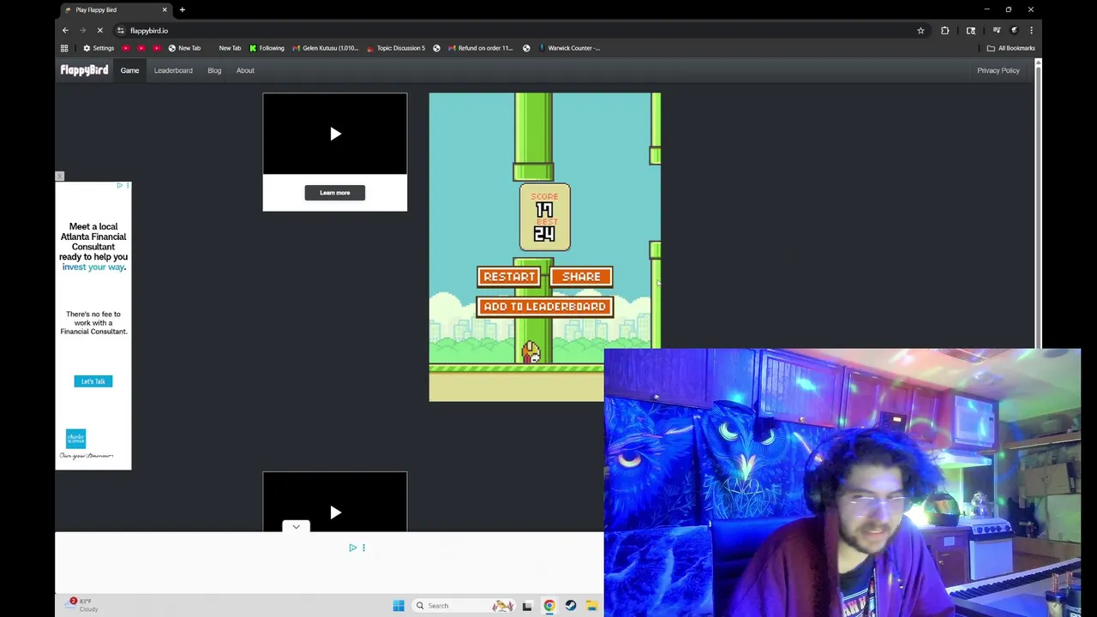Open Chrome three-dot menu
Viewport: 1097px width, 617px height.
coord(1032,31)
